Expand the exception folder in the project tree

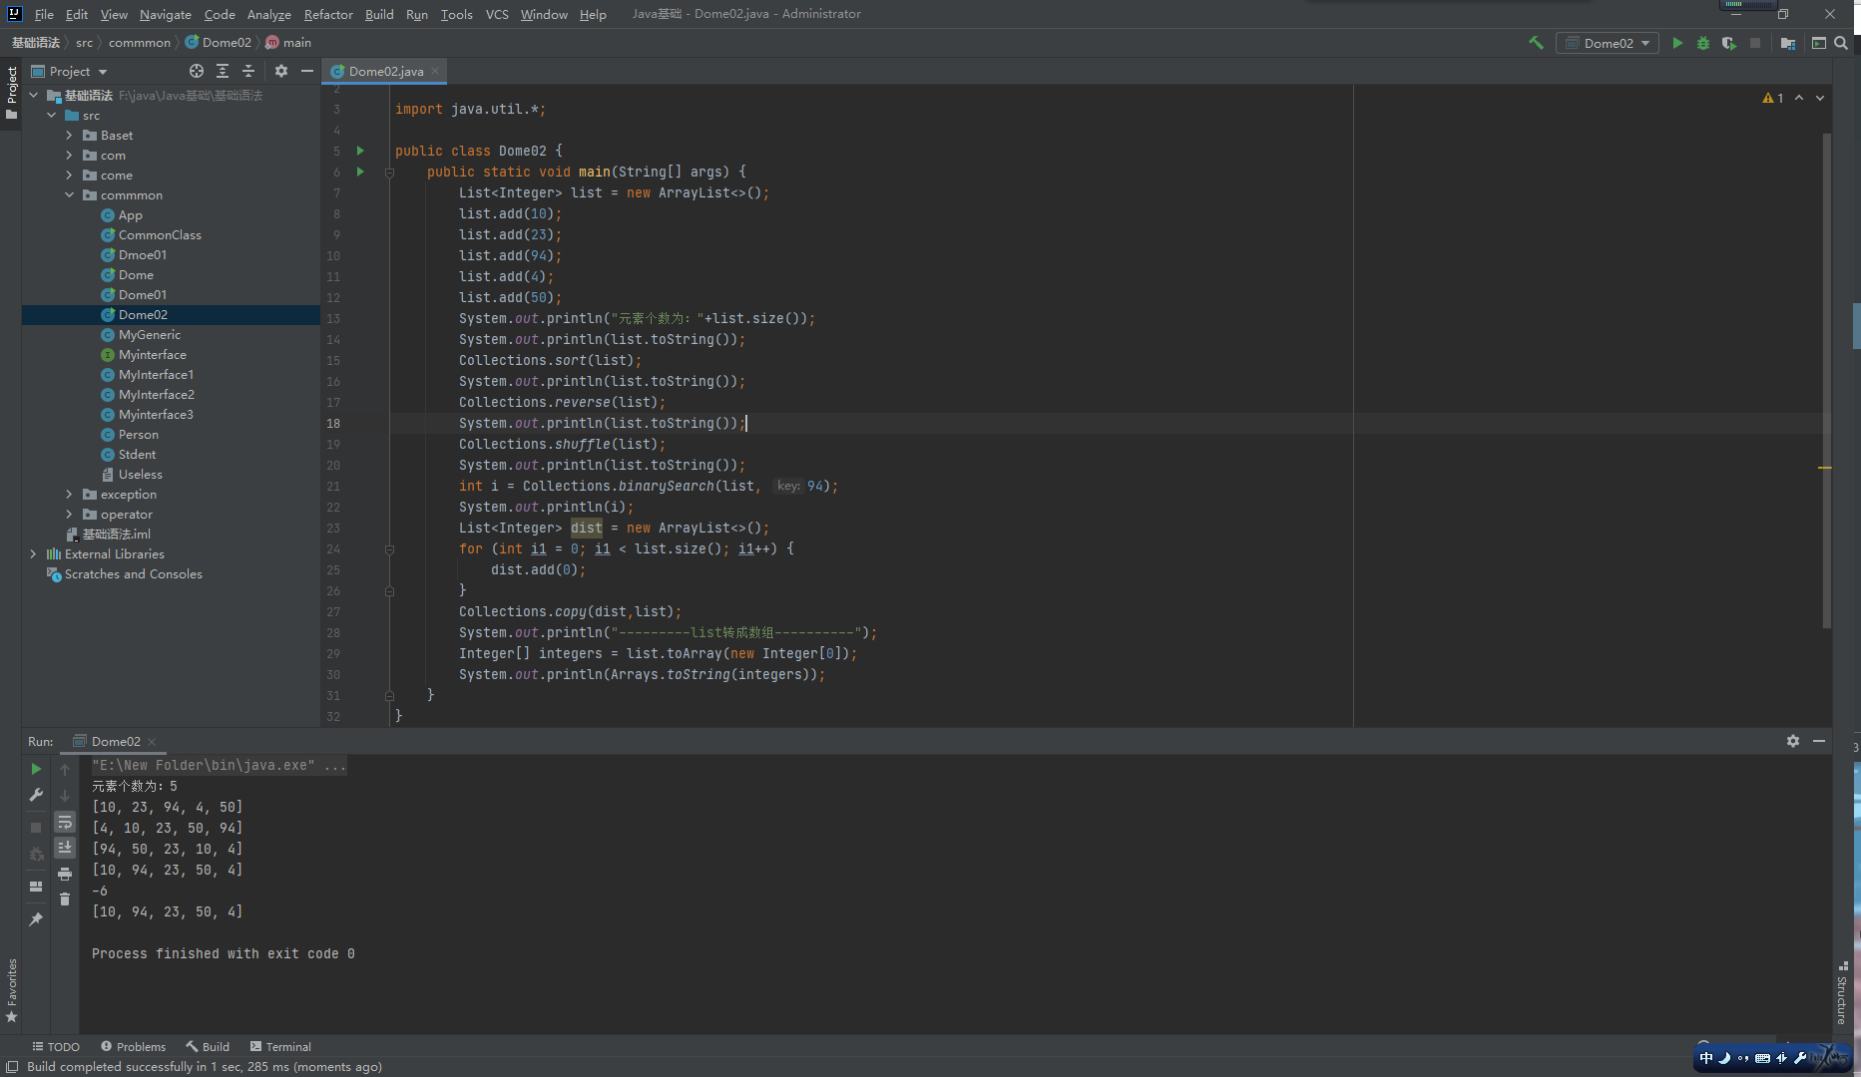(69, 495)
